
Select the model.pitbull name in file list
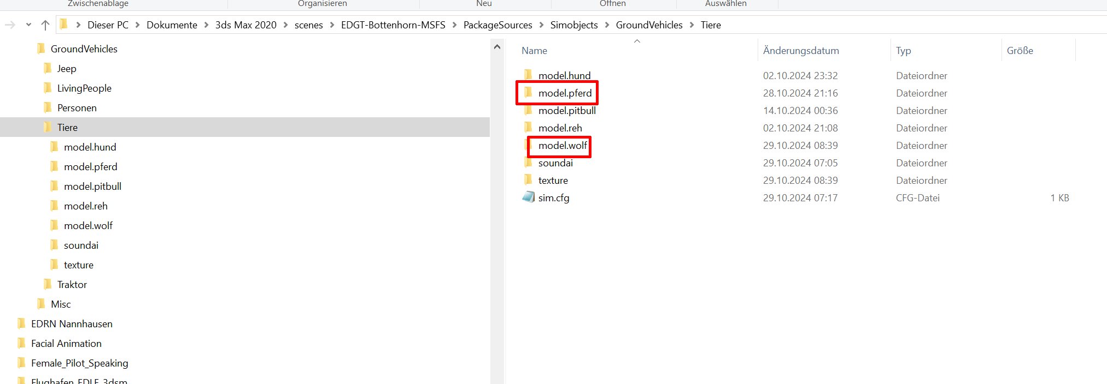point(567,111)
